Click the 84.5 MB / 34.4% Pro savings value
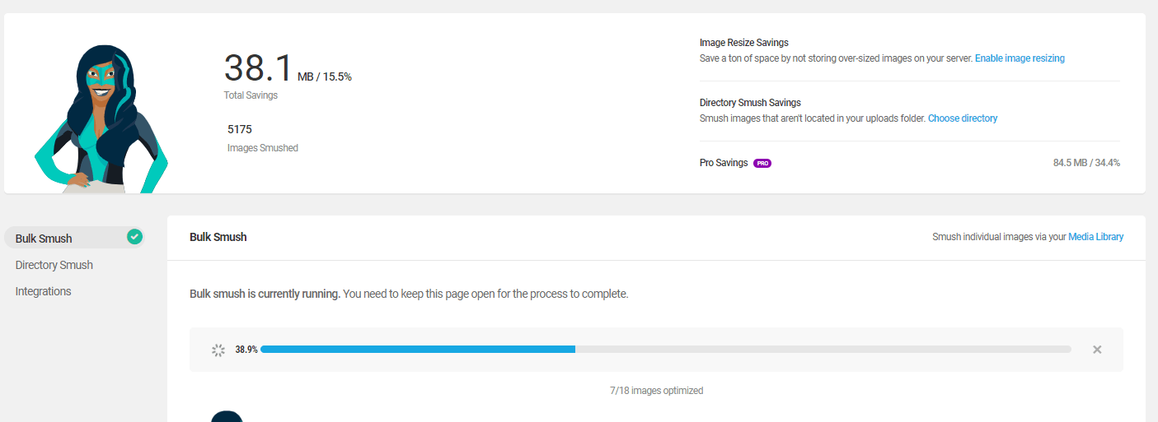 tap(1086, 163)
